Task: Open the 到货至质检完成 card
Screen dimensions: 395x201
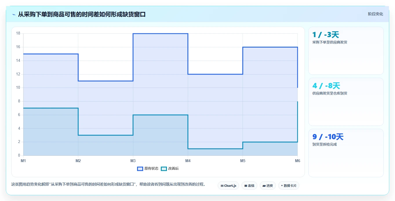Action: (x=346, y=153)
